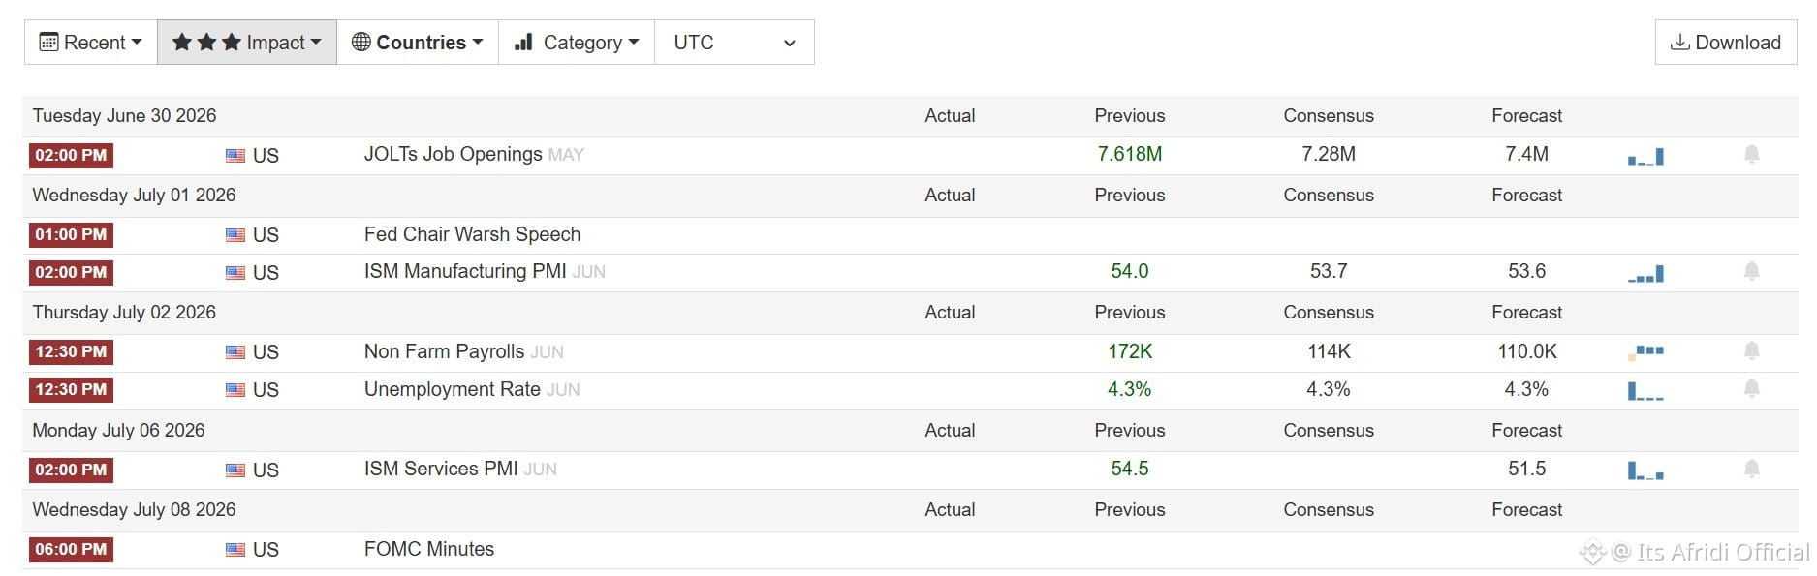View the Non Farm Payrolls bar chart icon
This screenshot has height=576, width=1817.
point(1645,352)
